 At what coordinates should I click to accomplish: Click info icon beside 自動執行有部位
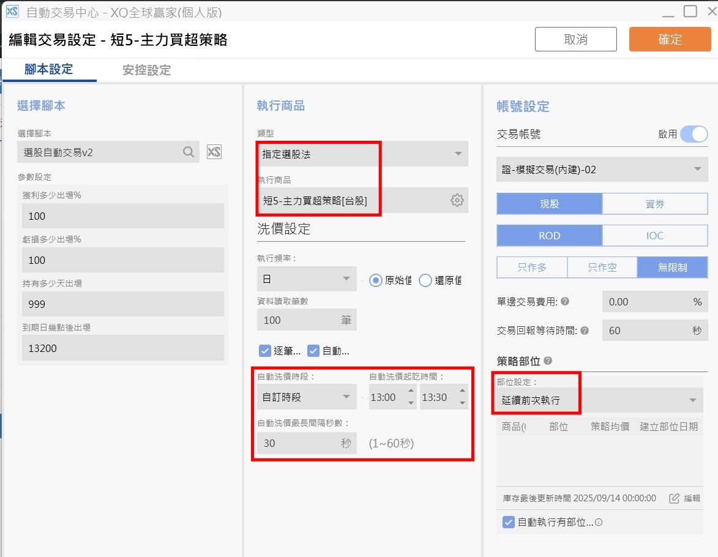(x=599, y=523)
